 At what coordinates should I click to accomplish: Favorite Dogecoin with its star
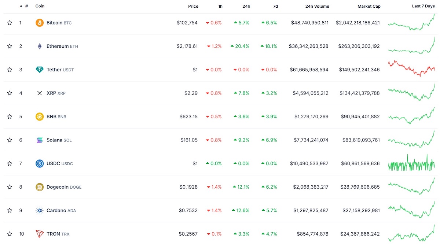click(10, 187)
